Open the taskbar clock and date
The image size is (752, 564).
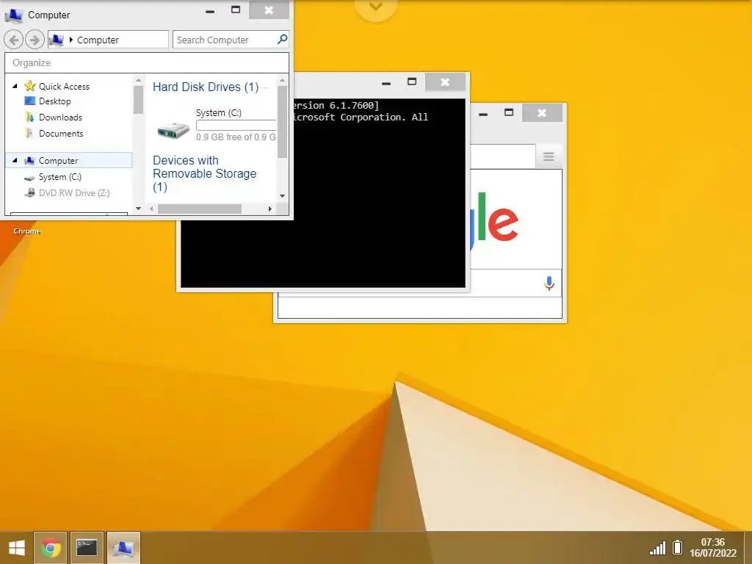(x=713, y=548)
